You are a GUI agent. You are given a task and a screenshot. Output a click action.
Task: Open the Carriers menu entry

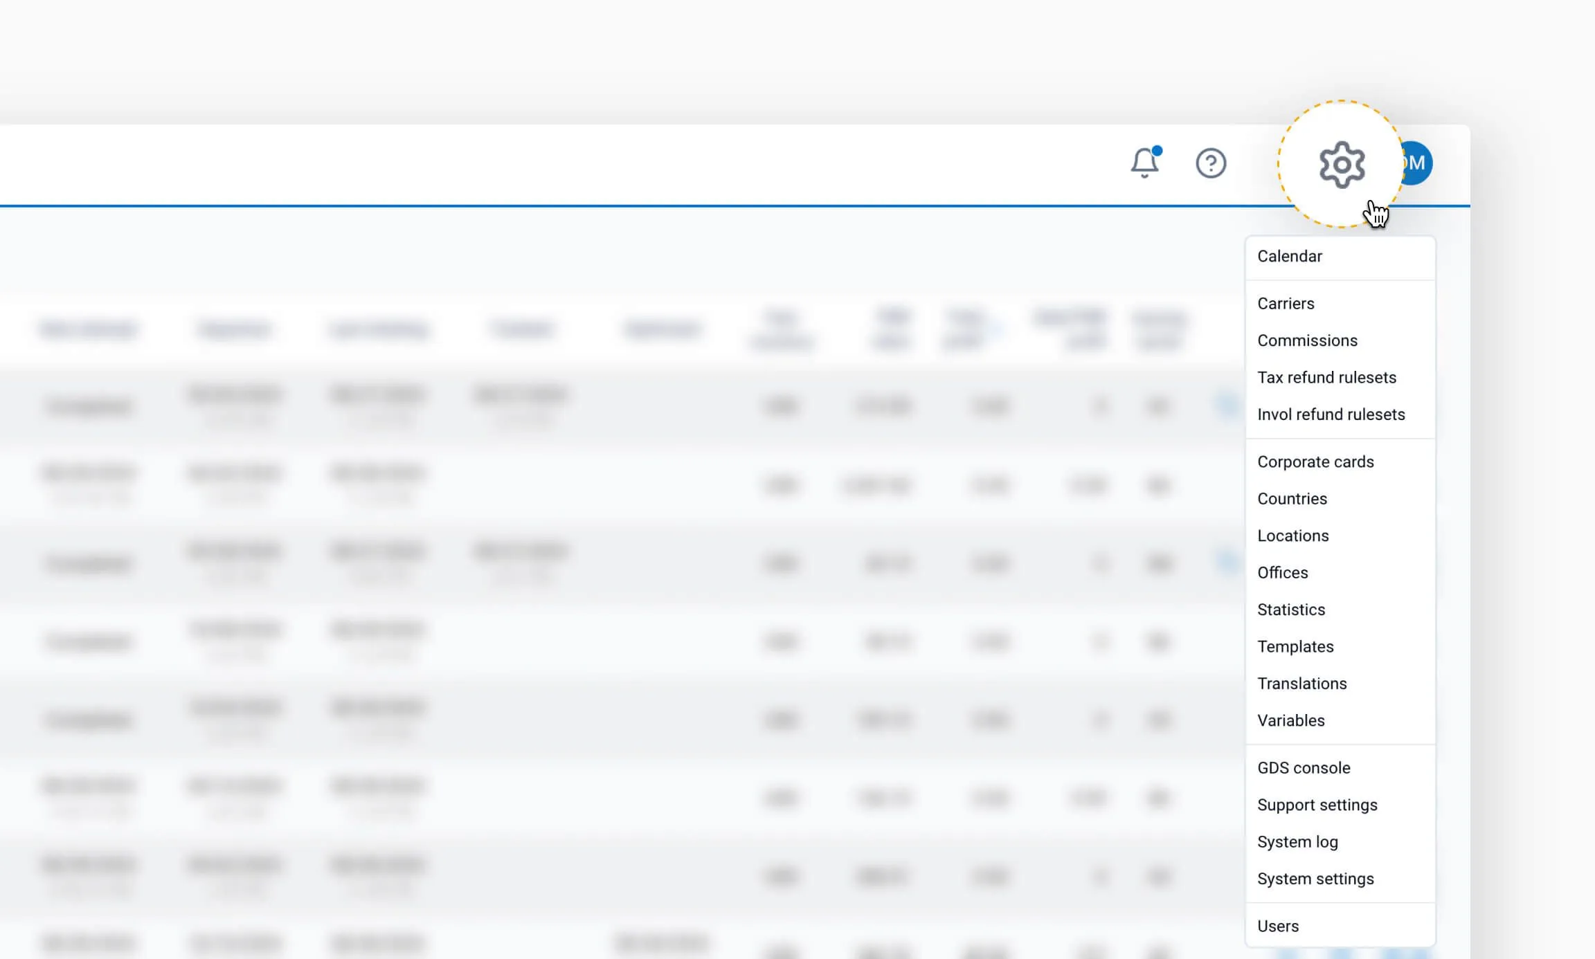pos(1286,303)
